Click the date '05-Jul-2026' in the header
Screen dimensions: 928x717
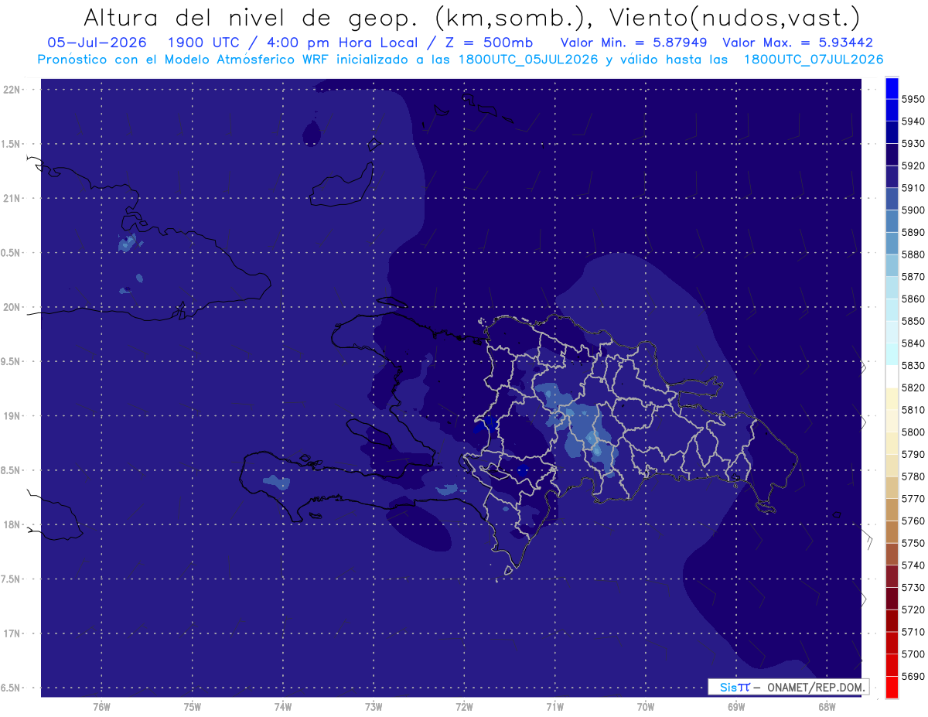click(x=98, y=43)
